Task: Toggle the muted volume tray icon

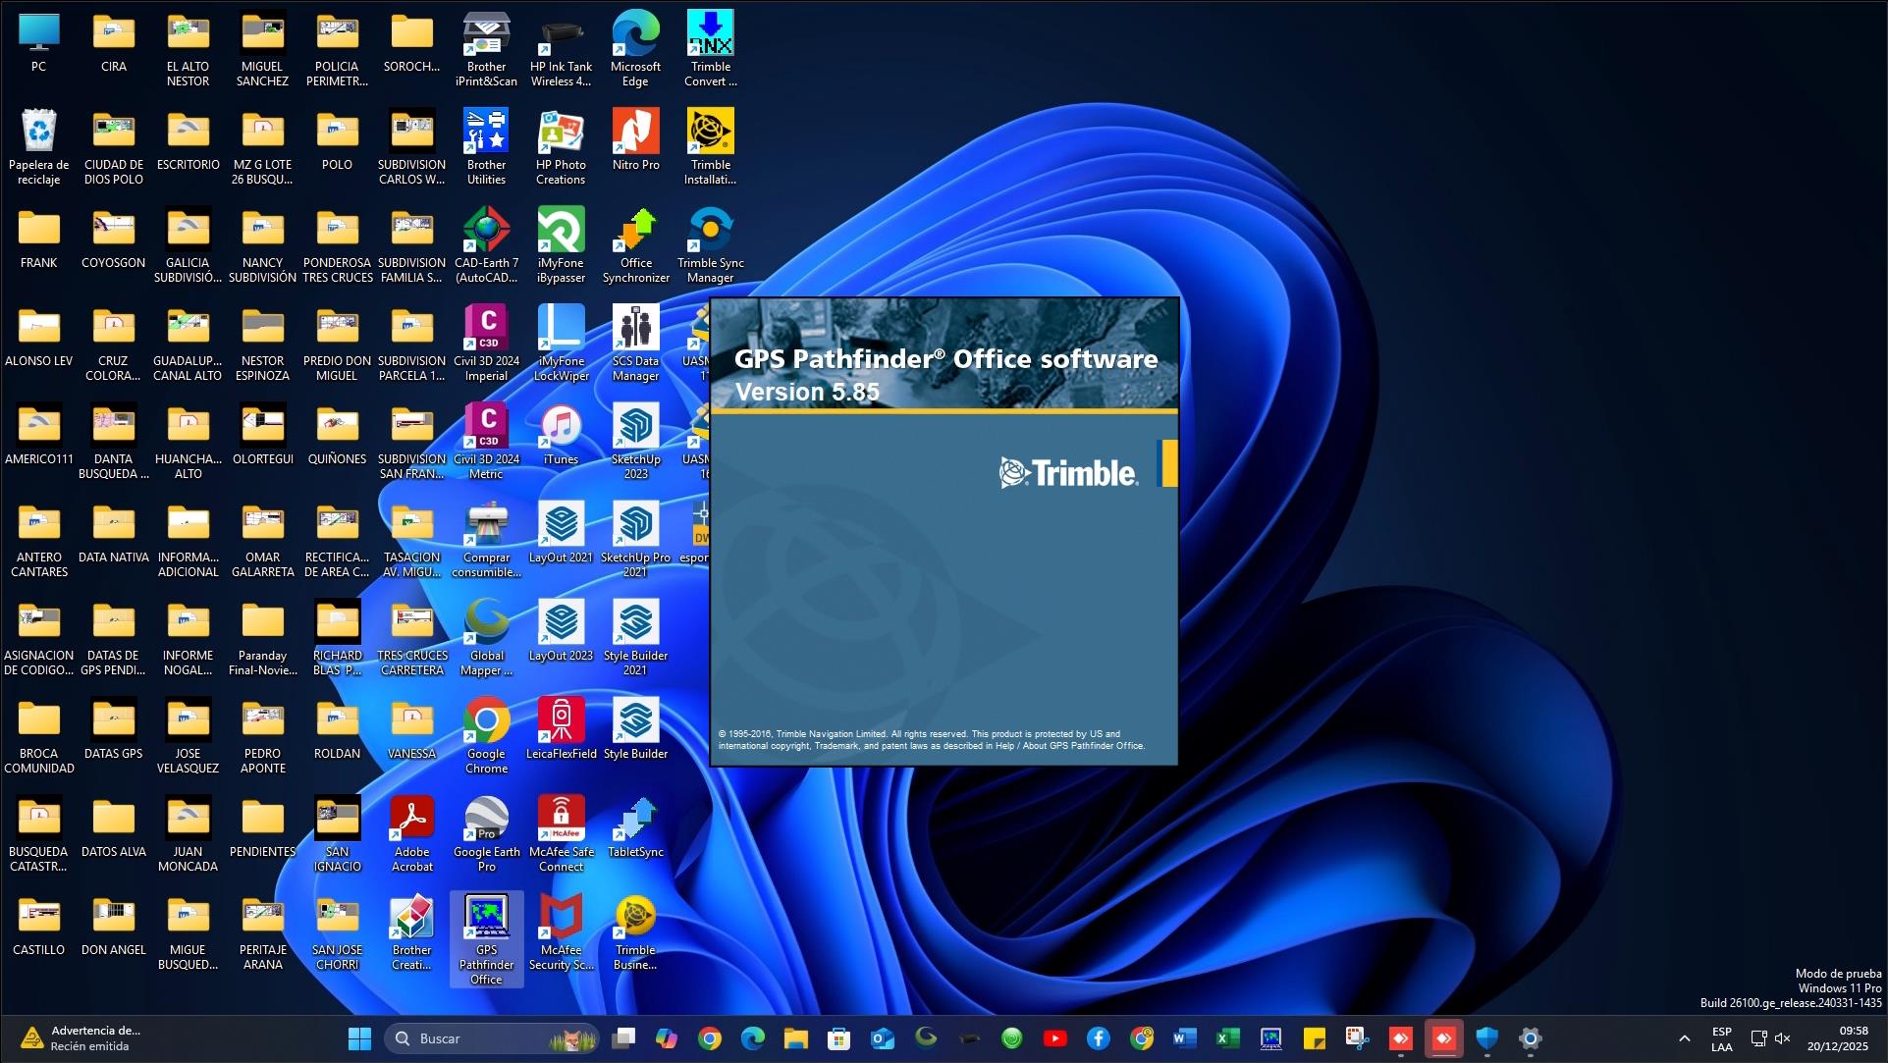Action: click(x=1783, y=1038)
